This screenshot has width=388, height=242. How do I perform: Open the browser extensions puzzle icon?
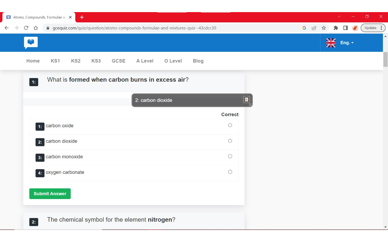336,28
